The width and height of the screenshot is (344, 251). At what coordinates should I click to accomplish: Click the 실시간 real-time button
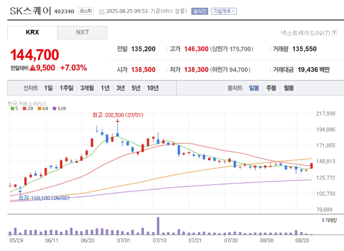pyautogui.click(x=199, y=11)
